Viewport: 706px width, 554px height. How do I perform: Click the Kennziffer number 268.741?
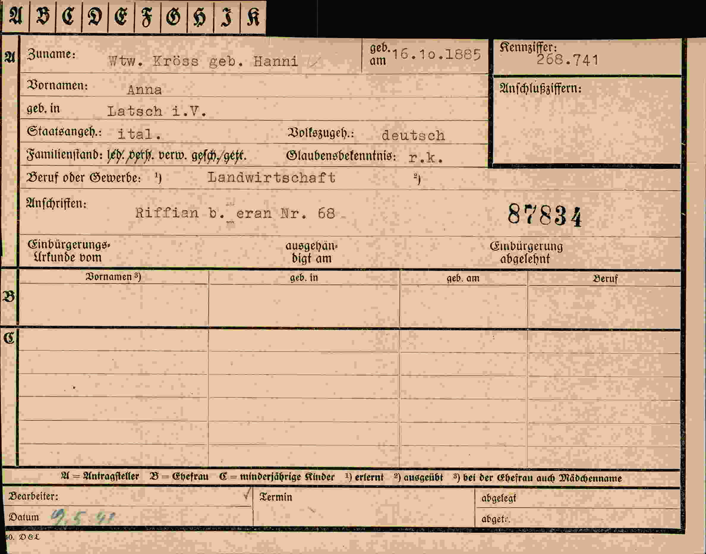pyautogui.click(x=567, y=60)
